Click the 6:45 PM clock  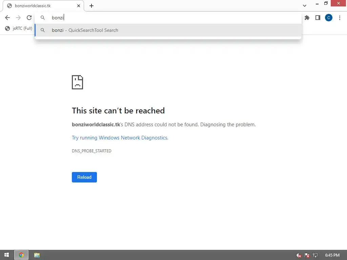tap(332, 255)
